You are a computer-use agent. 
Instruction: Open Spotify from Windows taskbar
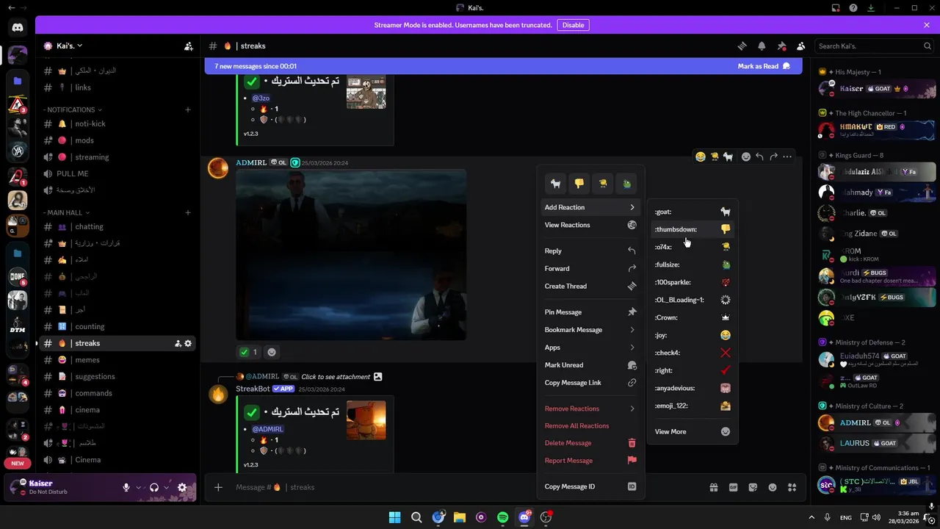(x=502, y=517)
